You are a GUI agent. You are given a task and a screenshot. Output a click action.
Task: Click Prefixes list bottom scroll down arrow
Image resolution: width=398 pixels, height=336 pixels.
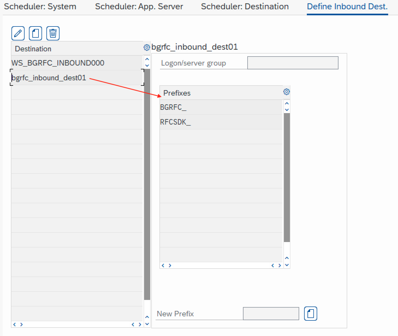(287, 265)
